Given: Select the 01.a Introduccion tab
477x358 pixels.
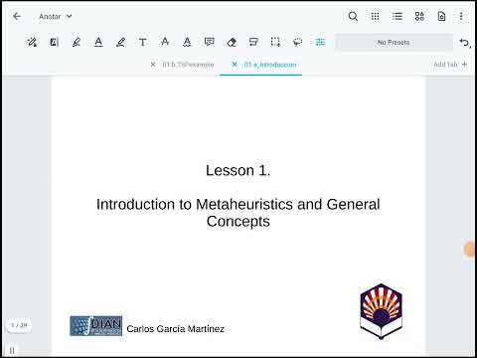Looking at the screenshot, I should [x=270, y=65].
